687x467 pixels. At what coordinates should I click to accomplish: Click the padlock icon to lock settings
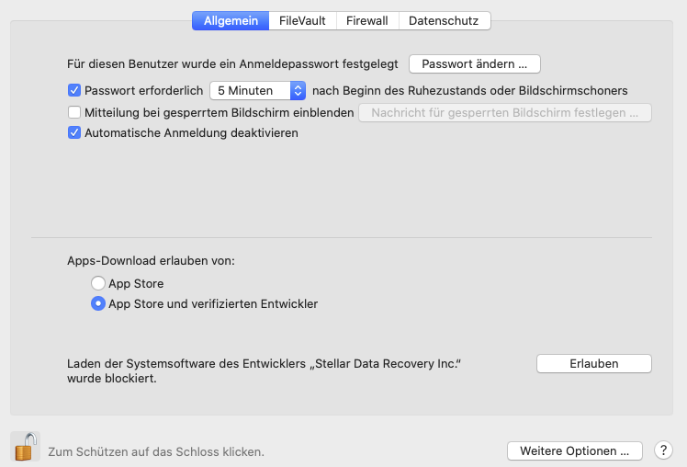pyautogui.click(x=25, y=447)
